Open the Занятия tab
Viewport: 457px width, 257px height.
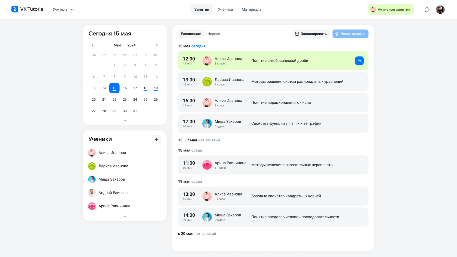click(202, 10)
